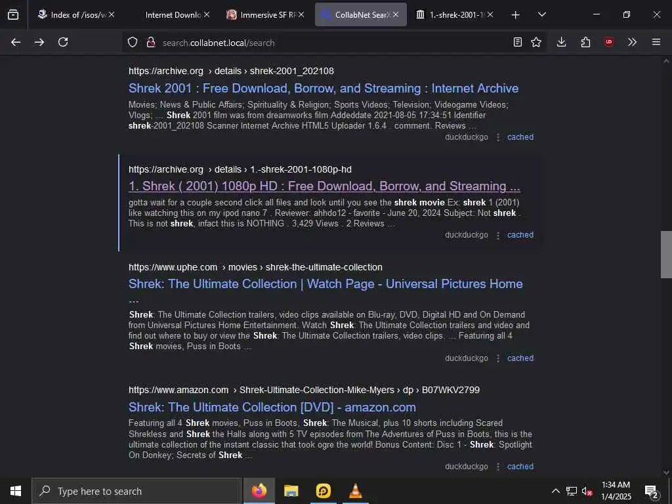The image size is (672, 504).
Task: Open Firefox application menu
Action: (656, 42)
